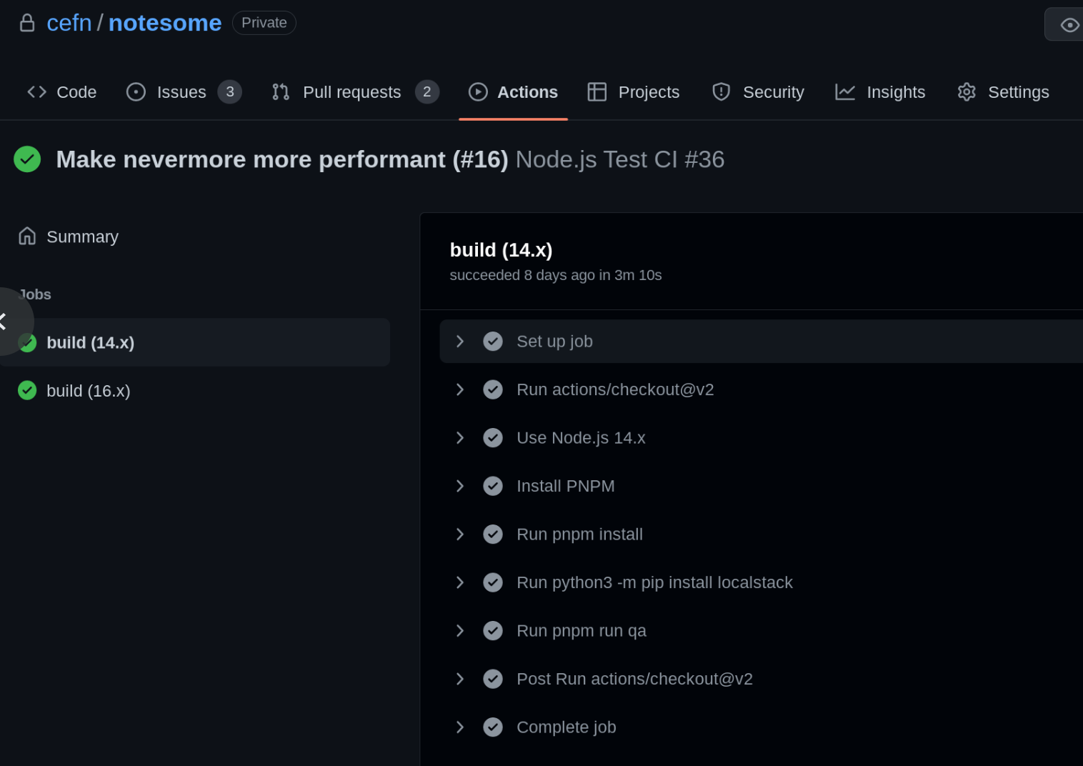The height and width of the screenshot is (766, 1083).
Task: Click the Post Run checkout status check icon
Action: coord(493,679)
